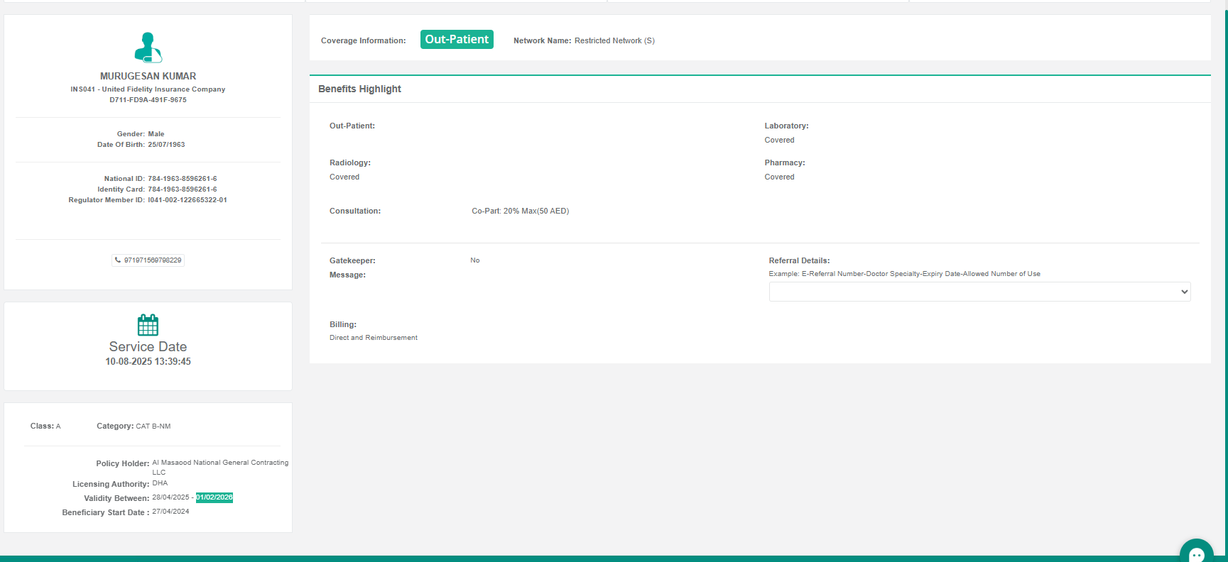Click the Direct and Reimbursement billing text
Viewport: 1228px width, 562px height.
pos(374,338)
